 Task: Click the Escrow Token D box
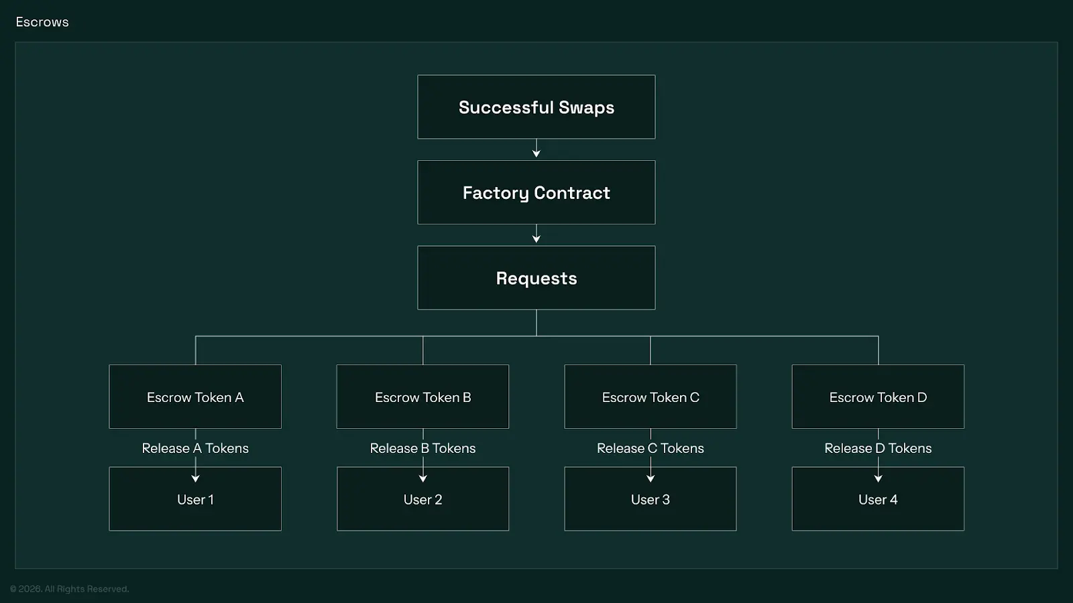coord(878,397)
